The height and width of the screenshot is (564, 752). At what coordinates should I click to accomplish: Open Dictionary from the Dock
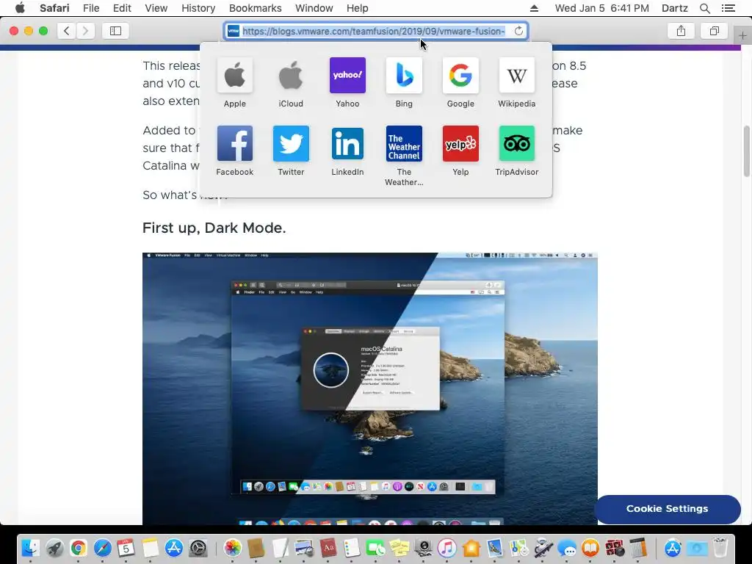coord(328,548)
